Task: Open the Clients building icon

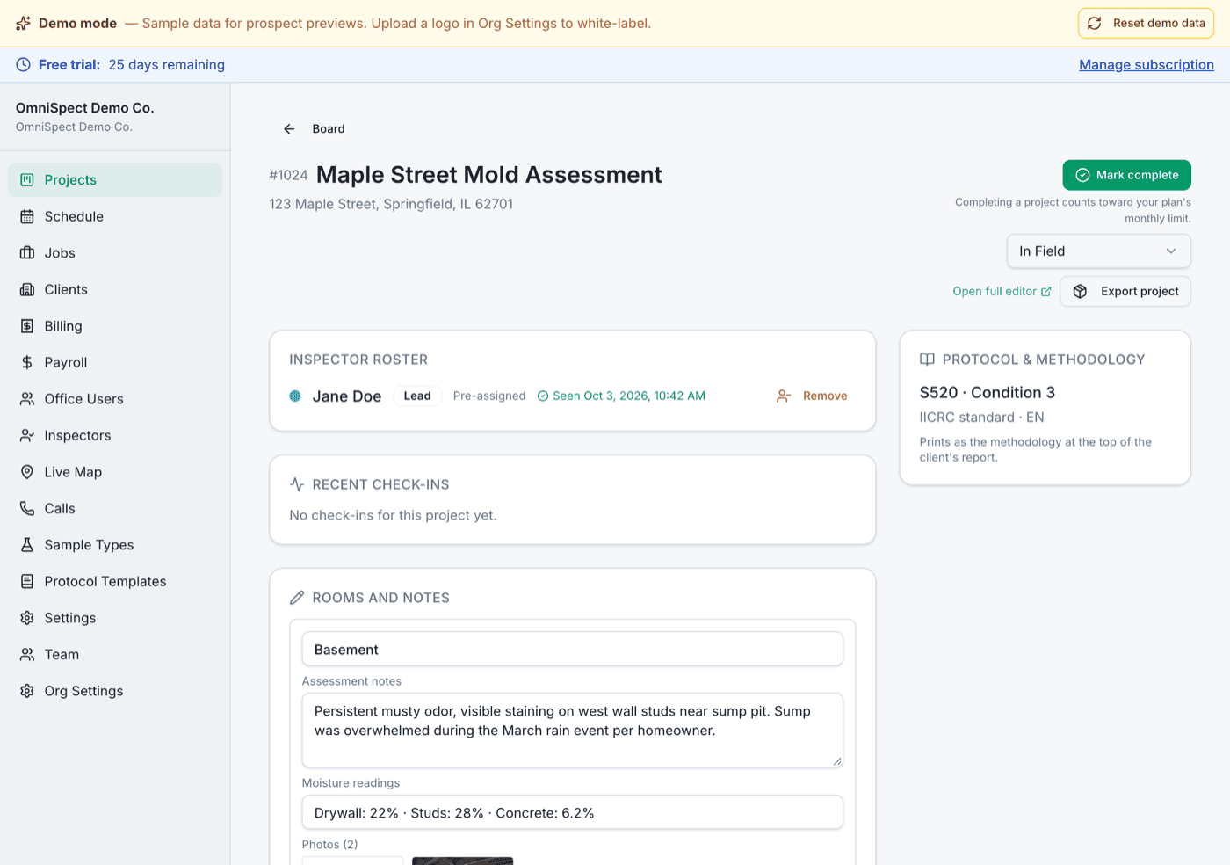Action: [x=27, y=289]
